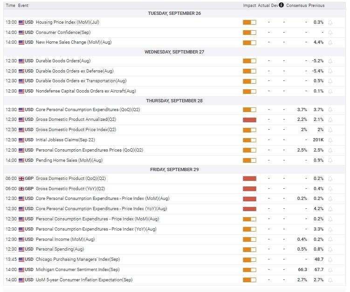The image size is (350, 292).
Task: Click bell for Chicago Purchasing Managers' Index
Action: tap(330, 260)
